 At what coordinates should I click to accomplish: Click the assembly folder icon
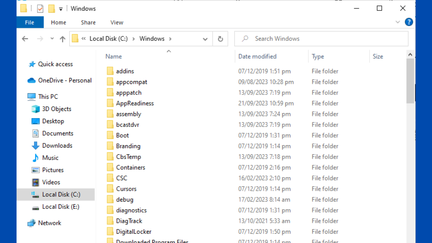point(110,114)
